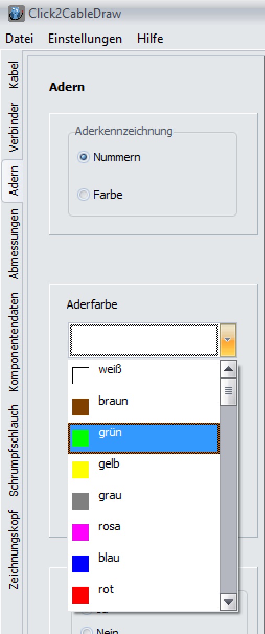Pick the magenta swatch labeled rosa
265x634 pixels.
click(80, 532)
